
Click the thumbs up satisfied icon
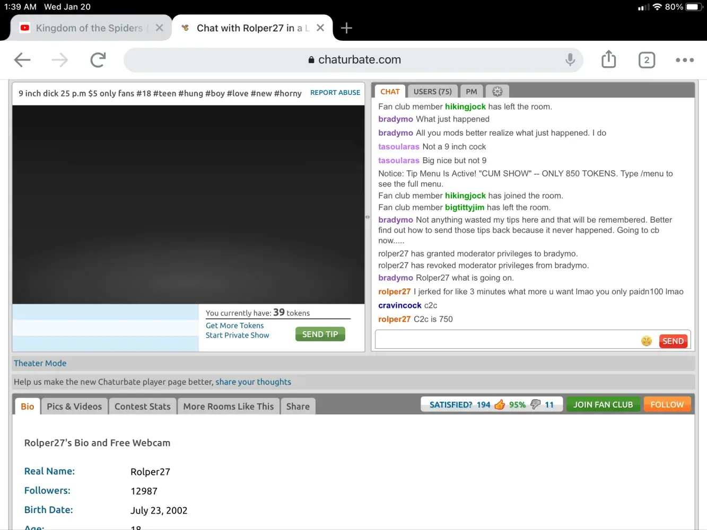(x=500, y=405)
